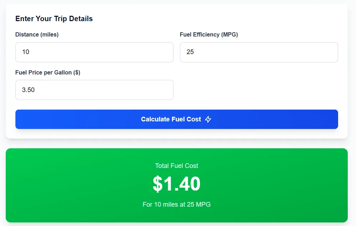
Task: Click the white trip details card
Action: [x=251, y=90]
